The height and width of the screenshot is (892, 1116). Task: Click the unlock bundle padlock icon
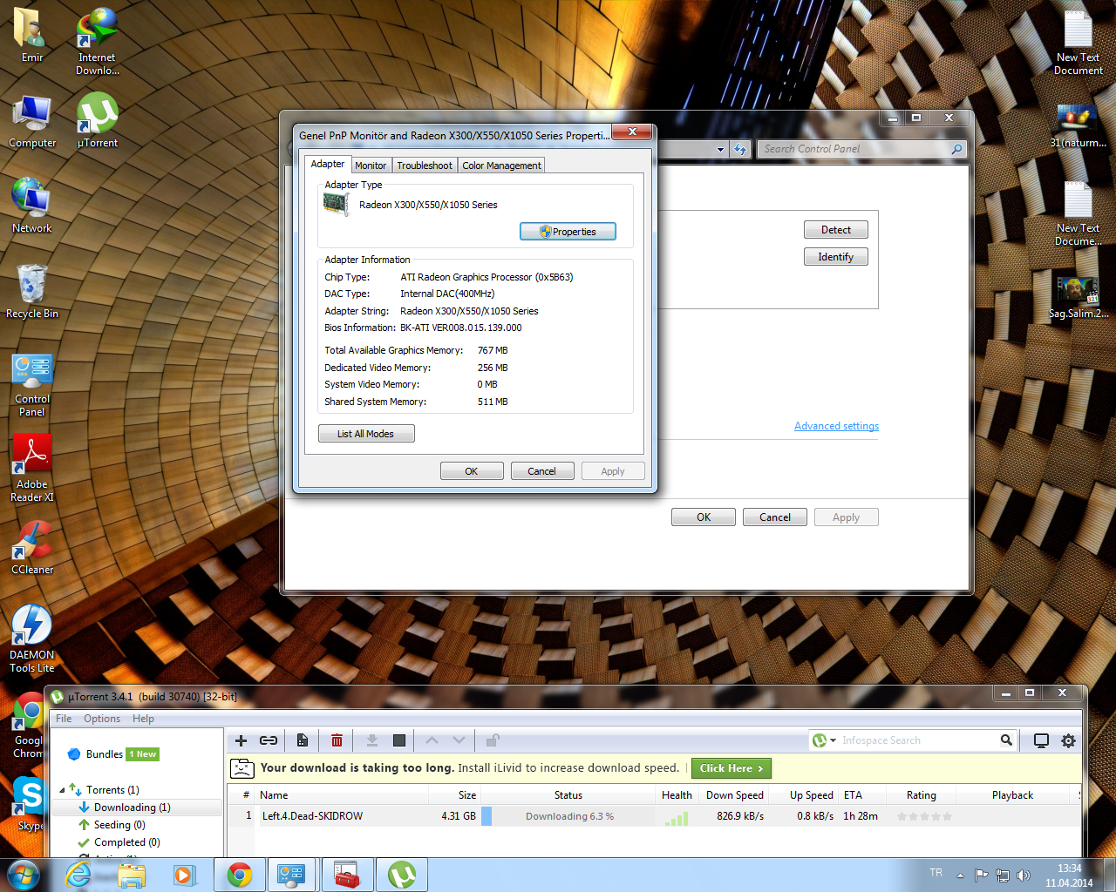click(493, 740)
